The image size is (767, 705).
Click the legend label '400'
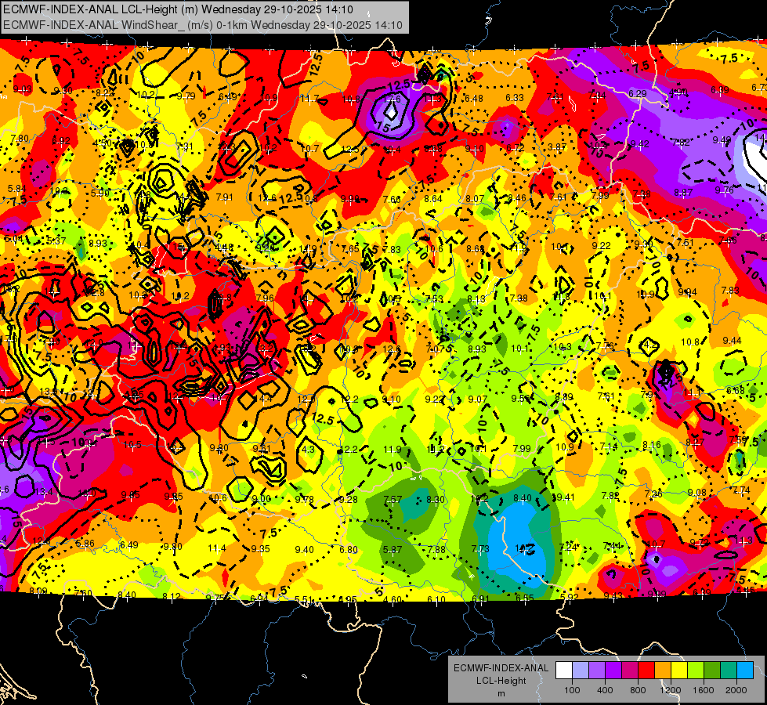pyautogui.click(x=605, y=690)
